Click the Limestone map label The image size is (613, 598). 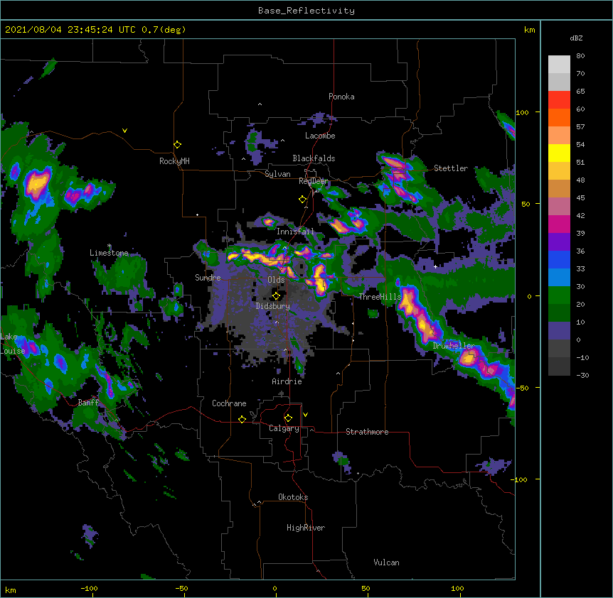[109, 253]
